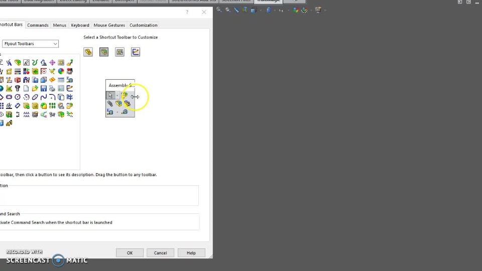
Task: Open the Select tool dropdown in Assembly shortcut bar
Action: point(117,96)
